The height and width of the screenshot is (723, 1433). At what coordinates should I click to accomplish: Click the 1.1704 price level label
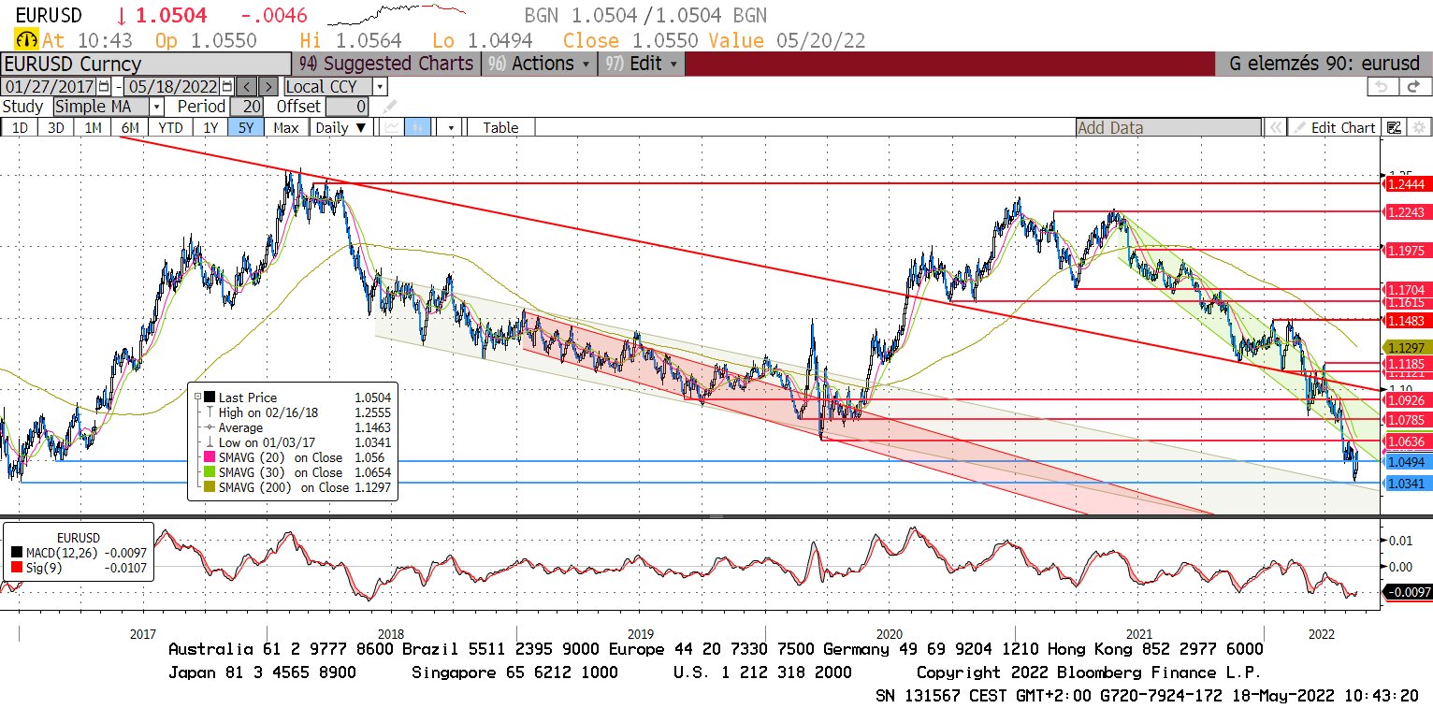click(1406, 290)
